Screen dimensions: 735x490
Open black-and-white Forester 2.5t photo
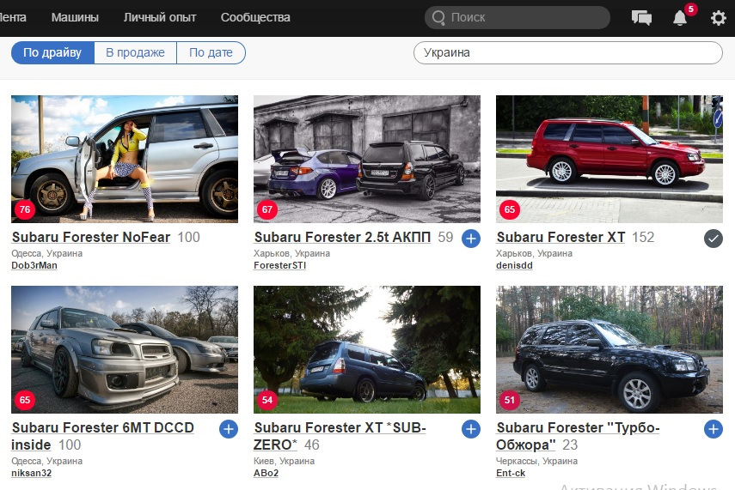367,159
